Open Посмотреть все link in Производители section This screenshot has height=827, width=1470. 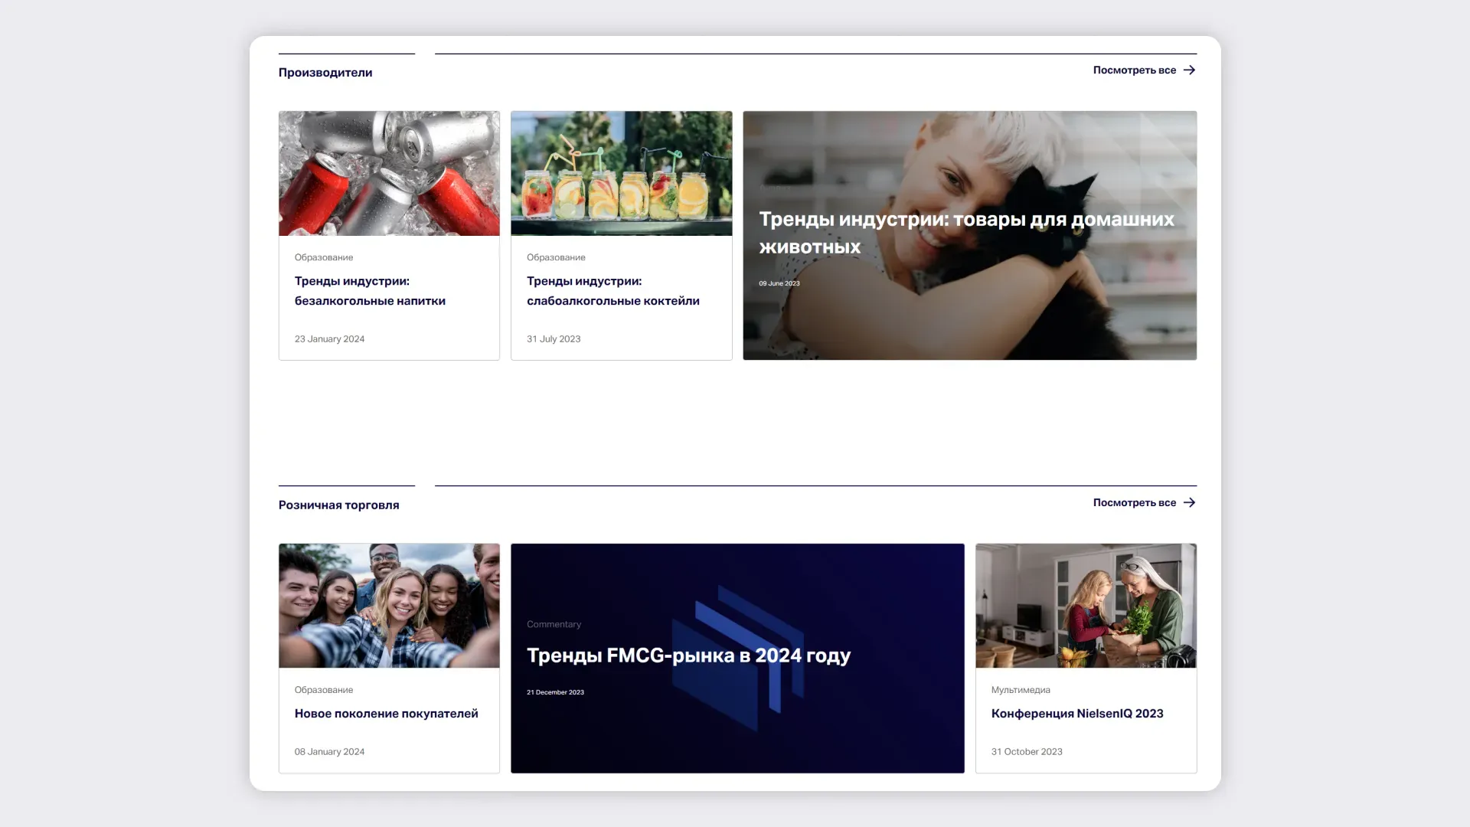(x=1134, y=70)
